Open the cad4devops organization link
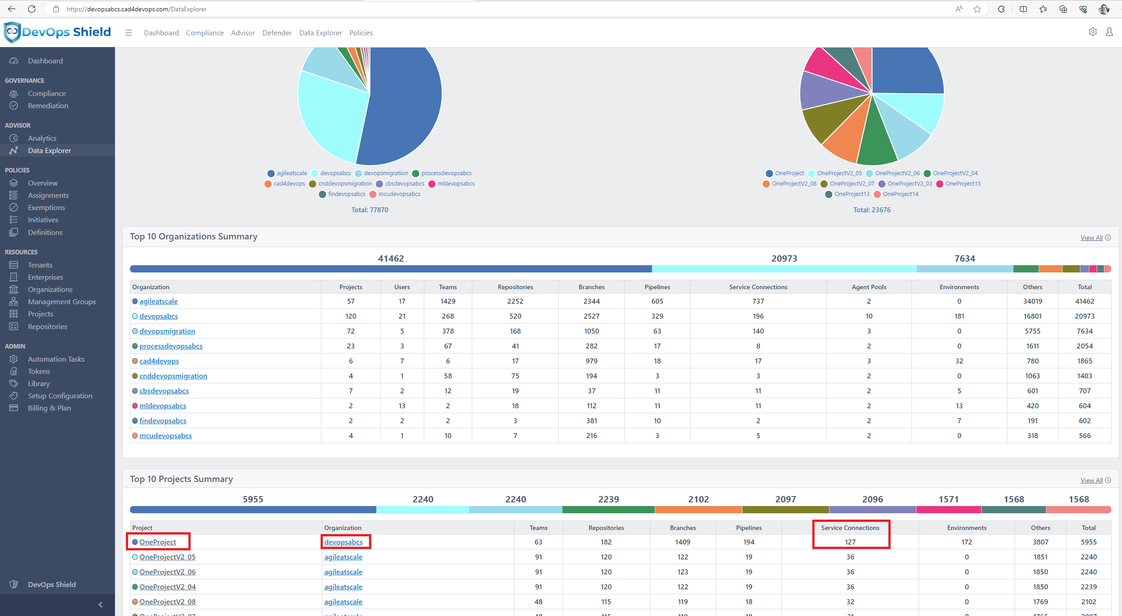1122x616 pixels. pos(159,361)
